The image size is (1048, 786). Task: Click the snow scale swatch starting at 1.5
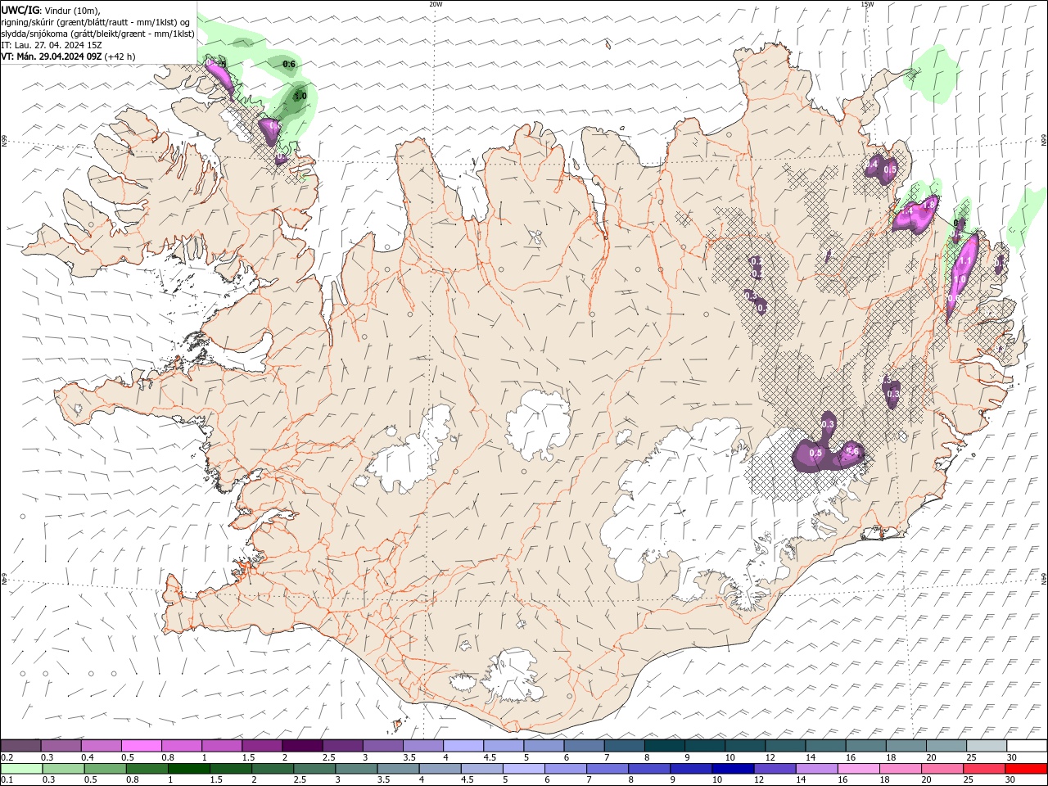pyautogui.click(x=262, y=746)
